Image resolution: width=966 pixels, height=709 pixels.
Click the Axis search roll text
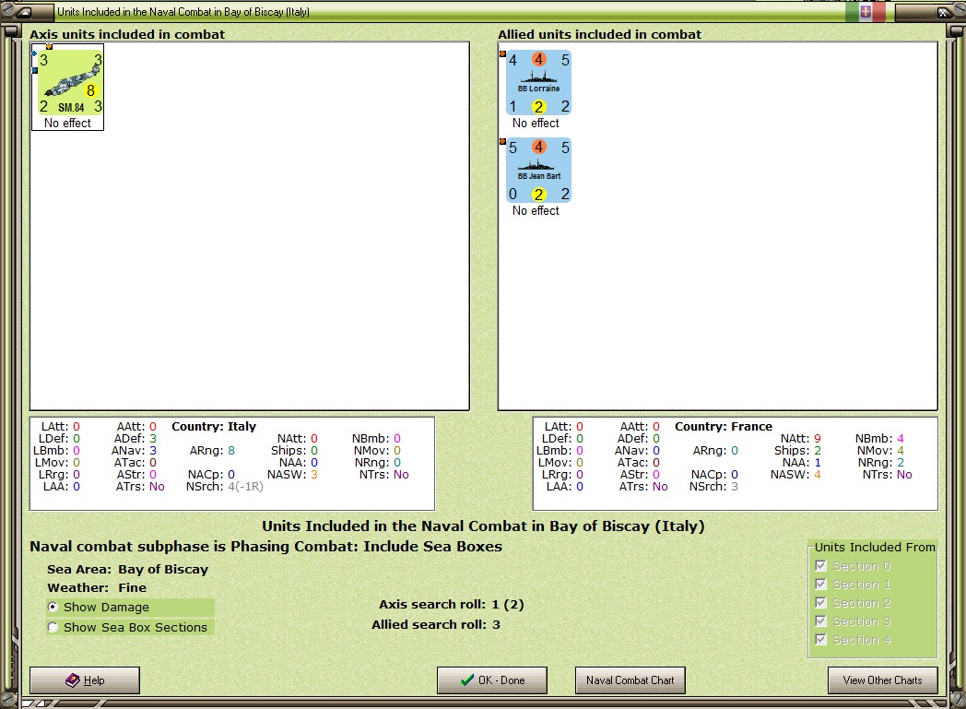tap(451, 604)
